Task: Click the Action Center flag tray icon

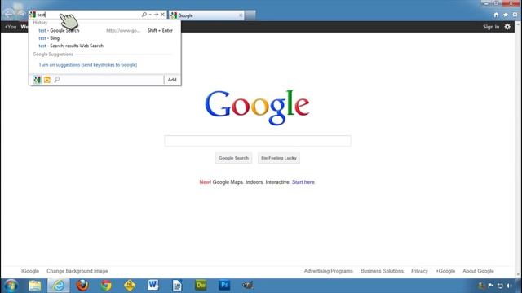Action: [x=491, y=286]
